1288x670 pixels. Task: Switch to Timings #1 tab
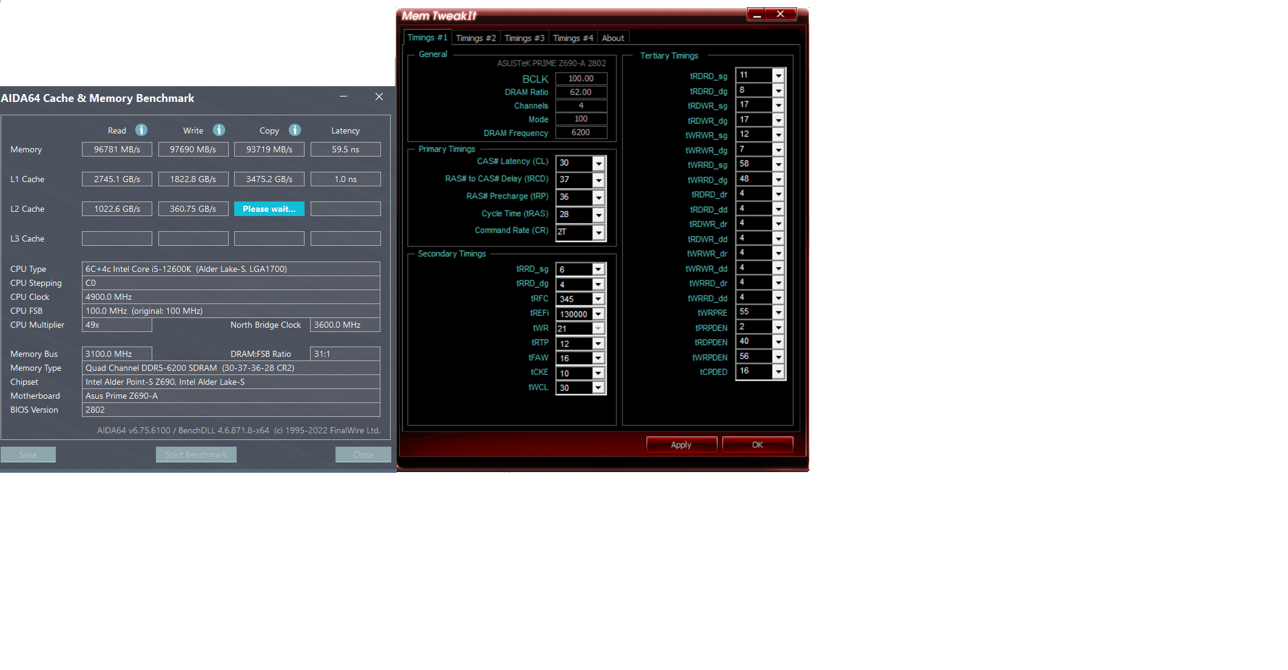[x=427, y=38]
